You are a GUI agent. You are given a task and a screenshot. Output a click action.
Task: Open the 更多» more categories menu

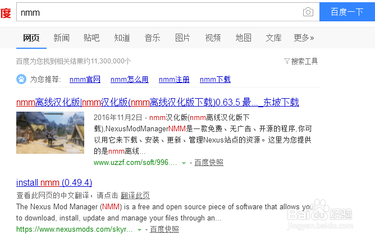click(x=304, y=38)
